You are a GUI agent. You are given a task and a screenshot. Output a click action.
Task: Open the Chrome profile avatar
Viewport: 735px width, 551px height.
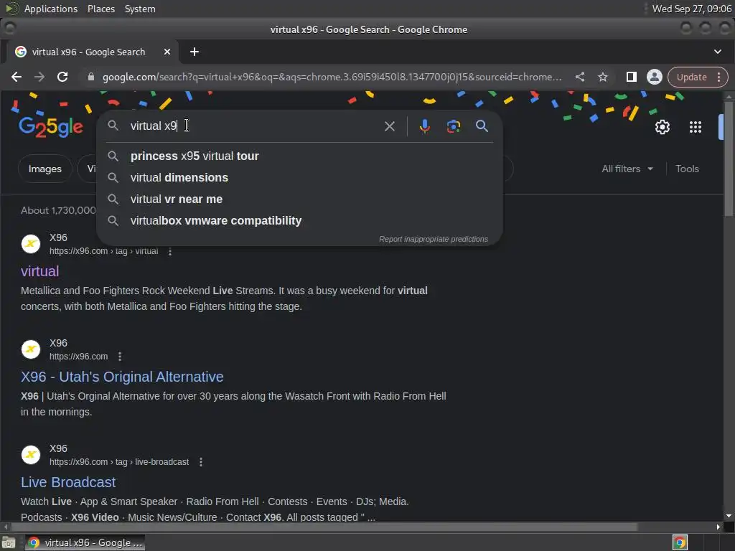click(655, 77)
